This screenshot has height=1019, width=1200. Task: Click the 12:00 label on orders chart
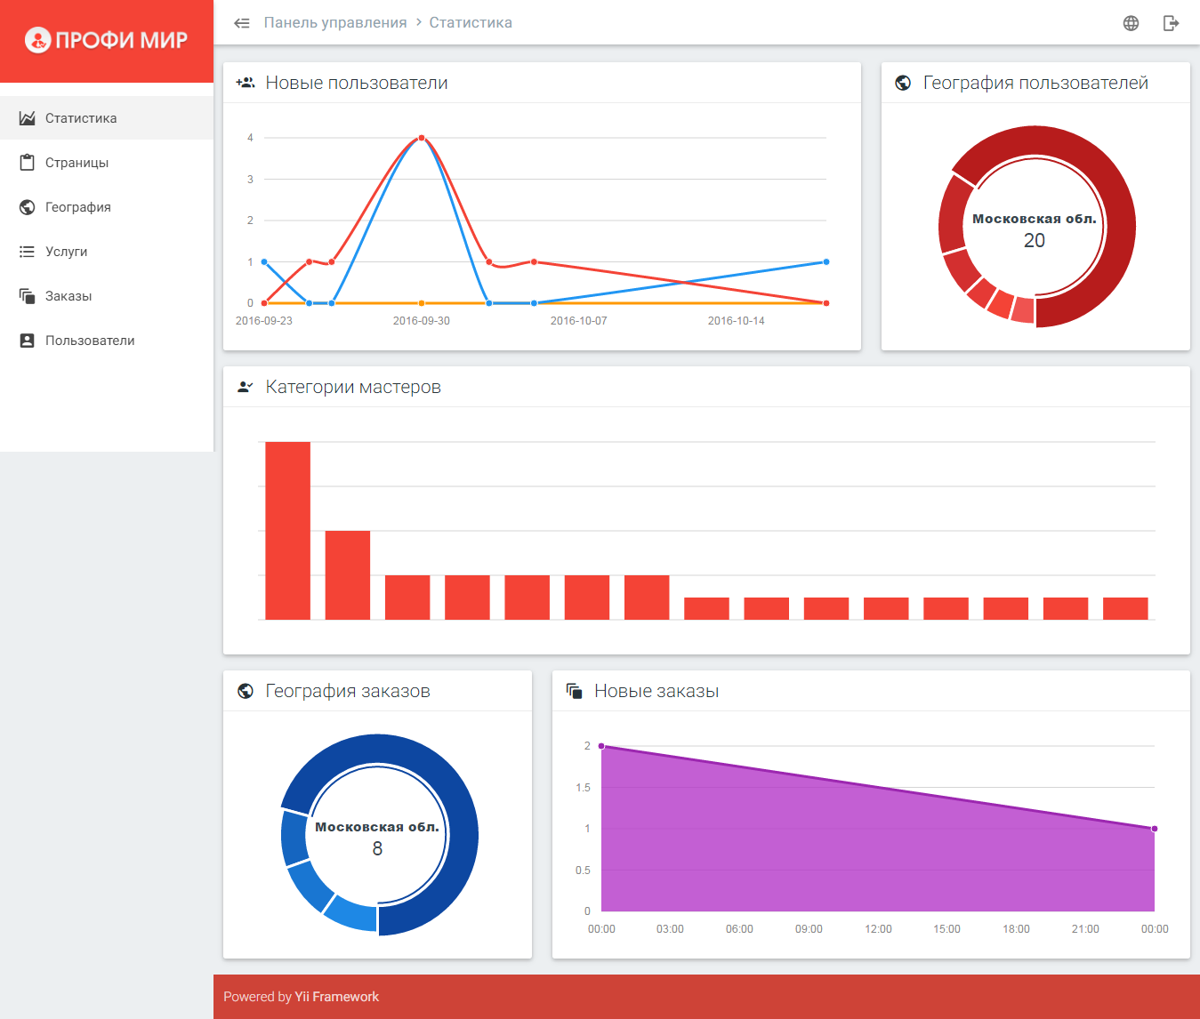(x=878, y=929)
